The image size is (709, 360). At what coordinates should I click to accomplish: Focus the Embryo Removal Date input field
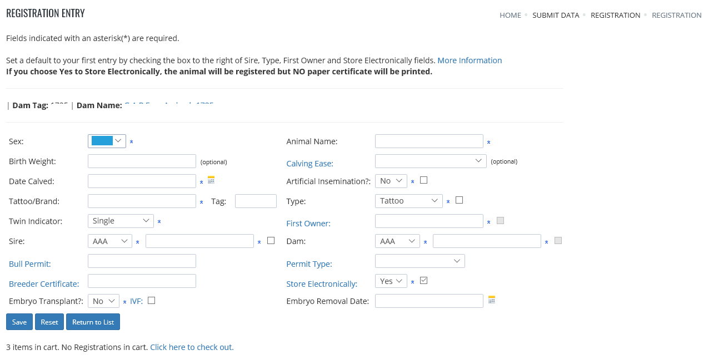point(429,301)
